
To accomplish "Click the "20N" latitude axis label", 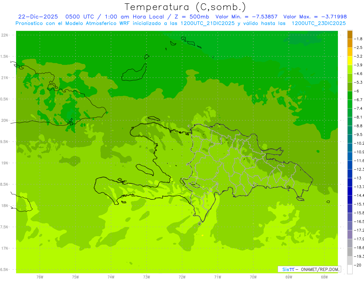I will pyautogui.click(x=5, y=120).
